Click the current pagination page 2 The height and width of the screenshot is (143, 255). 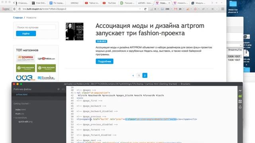pos(145,75)
